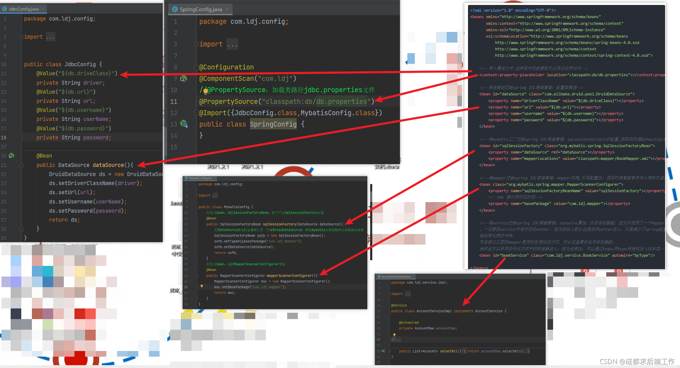
Task: Click the 'private String password;' line
Action: click(x=74, y=138)
